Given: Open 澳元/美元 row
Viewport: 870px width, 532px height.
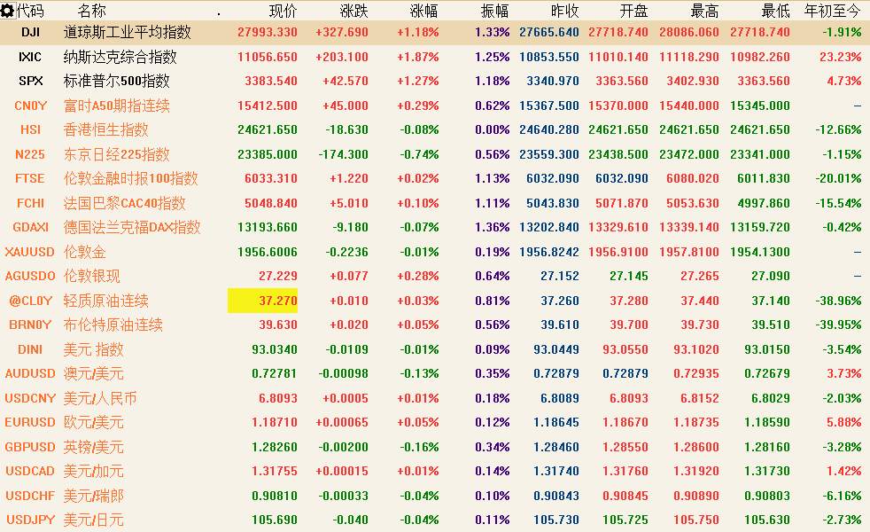Looking at the screenshot, I should tap(93, 374).
